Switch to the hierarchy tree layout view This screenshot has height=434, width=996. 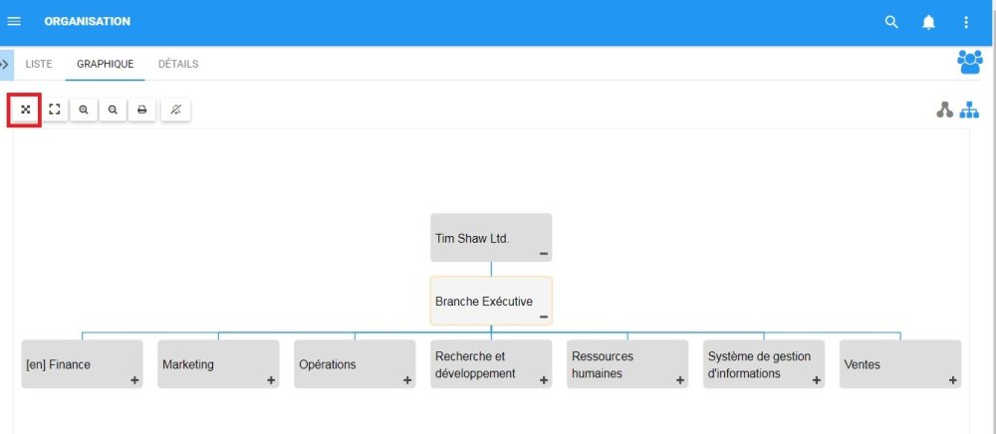969,109
